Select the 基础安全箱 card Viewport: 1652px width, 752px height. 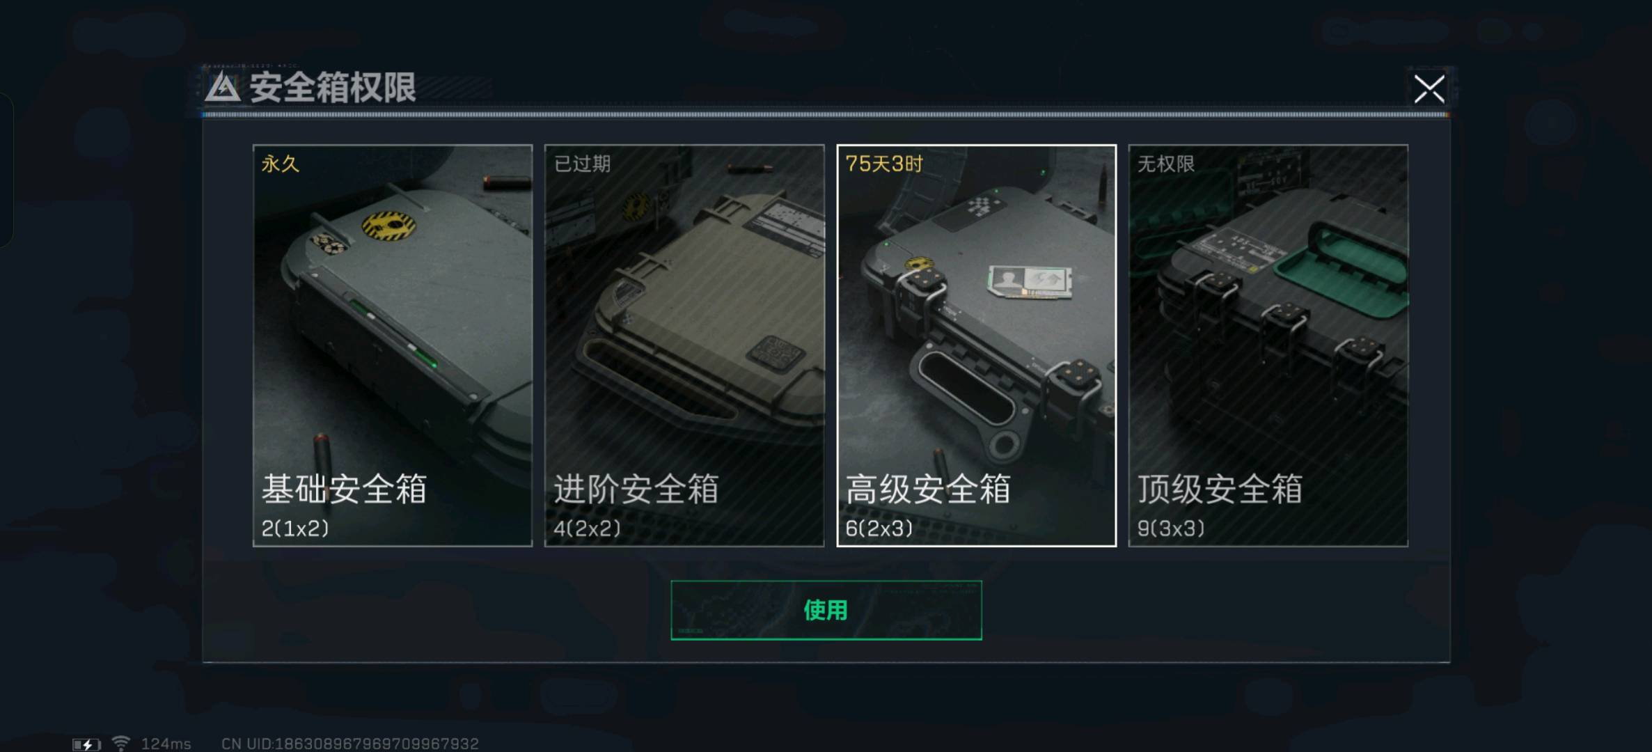(x=393, y=345)
